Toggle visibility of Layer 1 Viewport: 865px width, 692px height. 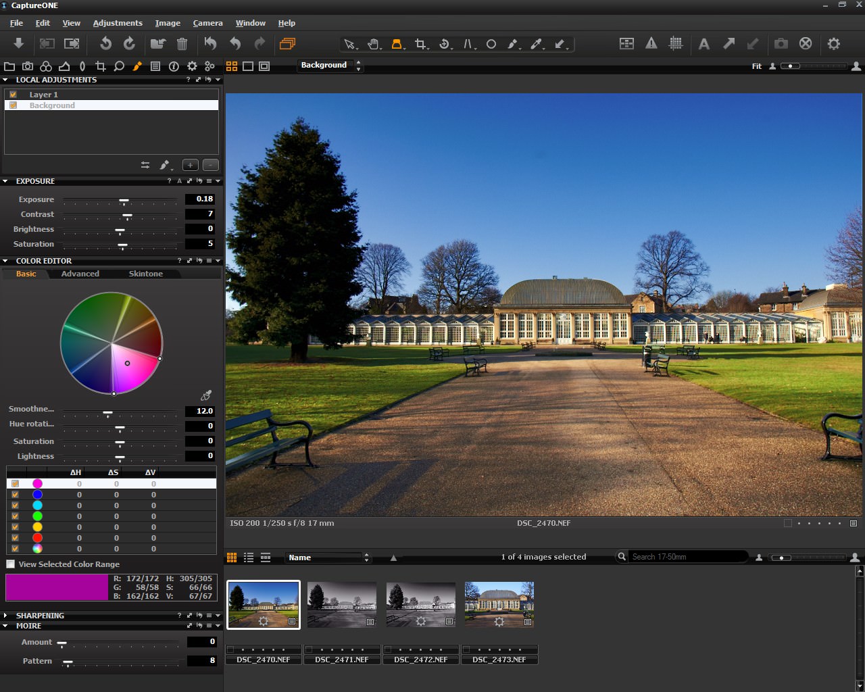click(x=12, y=94)
